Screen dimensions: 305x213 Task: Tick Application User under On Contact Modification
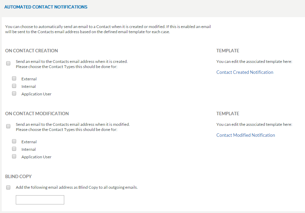tap(14, 156)
